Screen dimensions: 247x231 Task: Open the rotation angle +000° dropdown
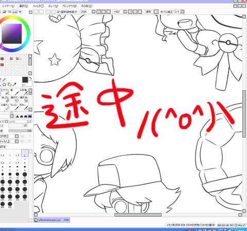(x=125, y=12)
